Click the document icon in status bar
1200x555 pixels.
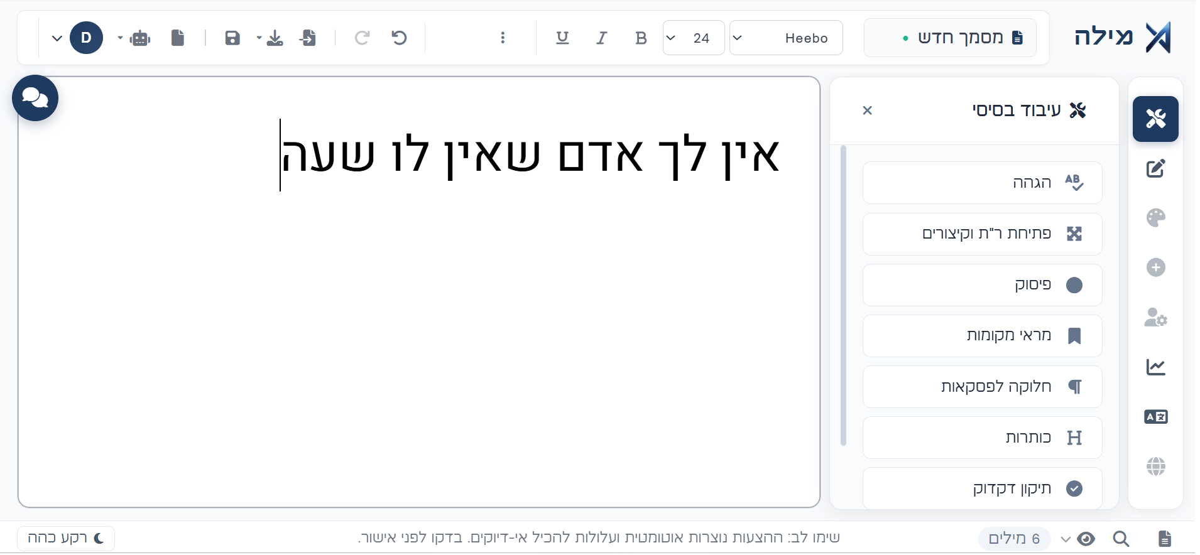[x=1164, y=539]
